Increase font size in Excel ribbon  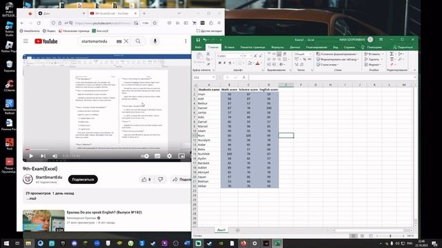coord(256,56)
